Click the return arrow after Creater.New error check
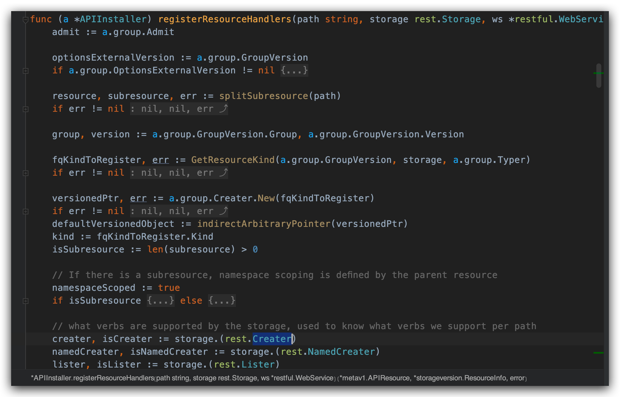The height and width of the screenshot is (397, 620). (223, 211)
